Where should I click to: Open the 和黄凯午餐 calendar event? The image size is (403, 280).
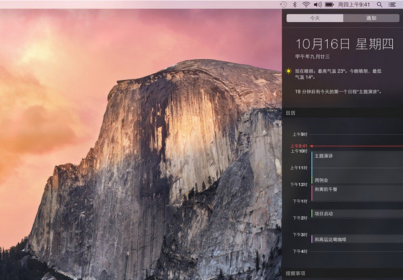[x=357, y=193]
